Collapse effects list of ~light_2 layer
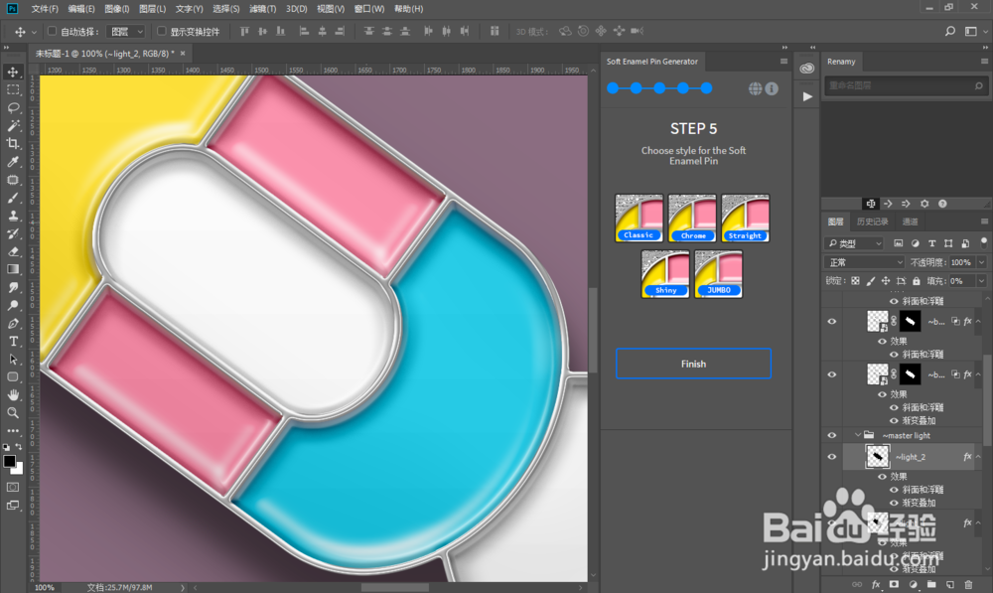 pyautogui.click(x=978, y=457)
